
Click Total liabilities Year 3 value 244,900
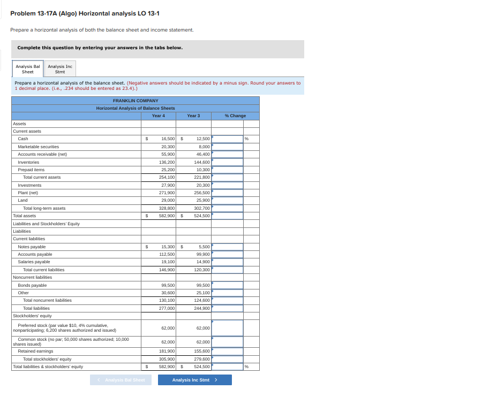202,308
